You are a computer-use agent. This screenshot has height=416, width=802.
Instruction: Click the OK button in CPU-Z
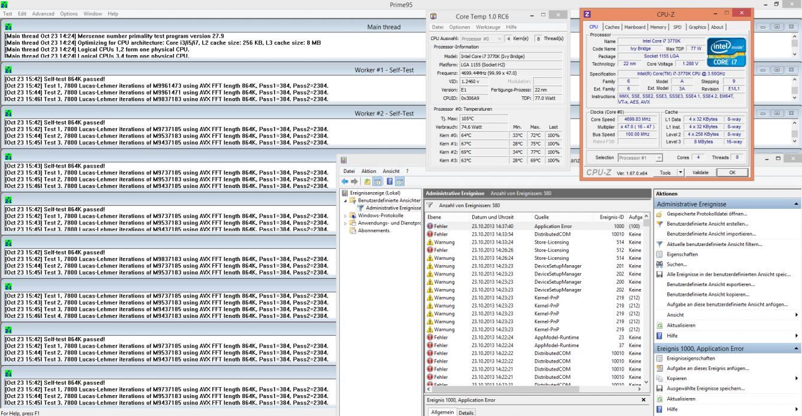point(733,172)
